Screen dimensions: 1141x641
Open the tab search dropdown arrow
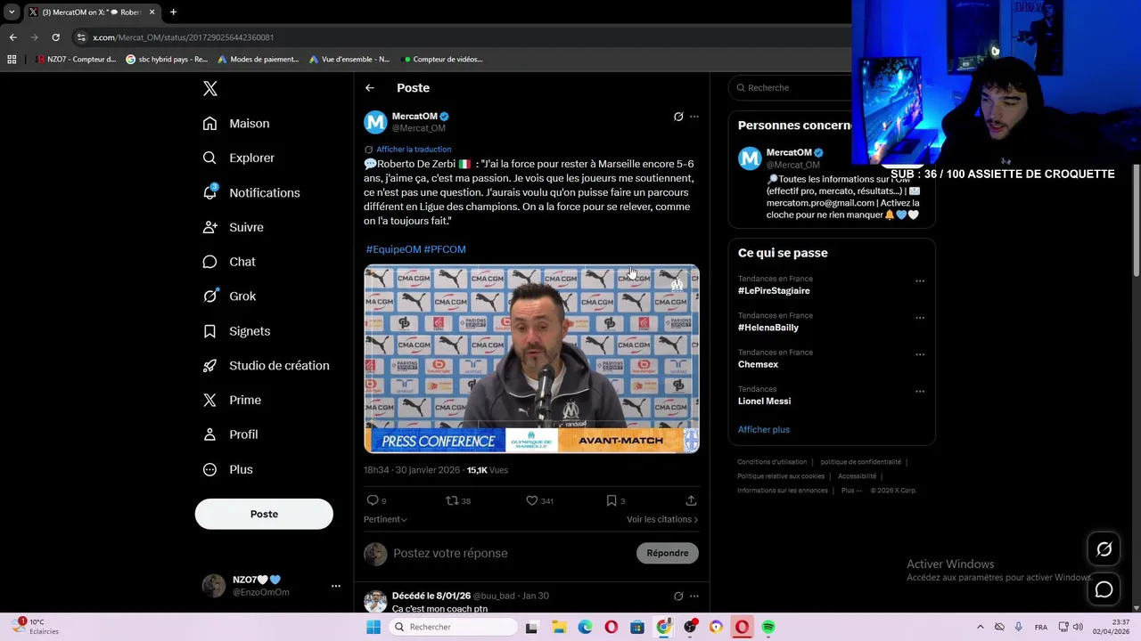point(12,12)
